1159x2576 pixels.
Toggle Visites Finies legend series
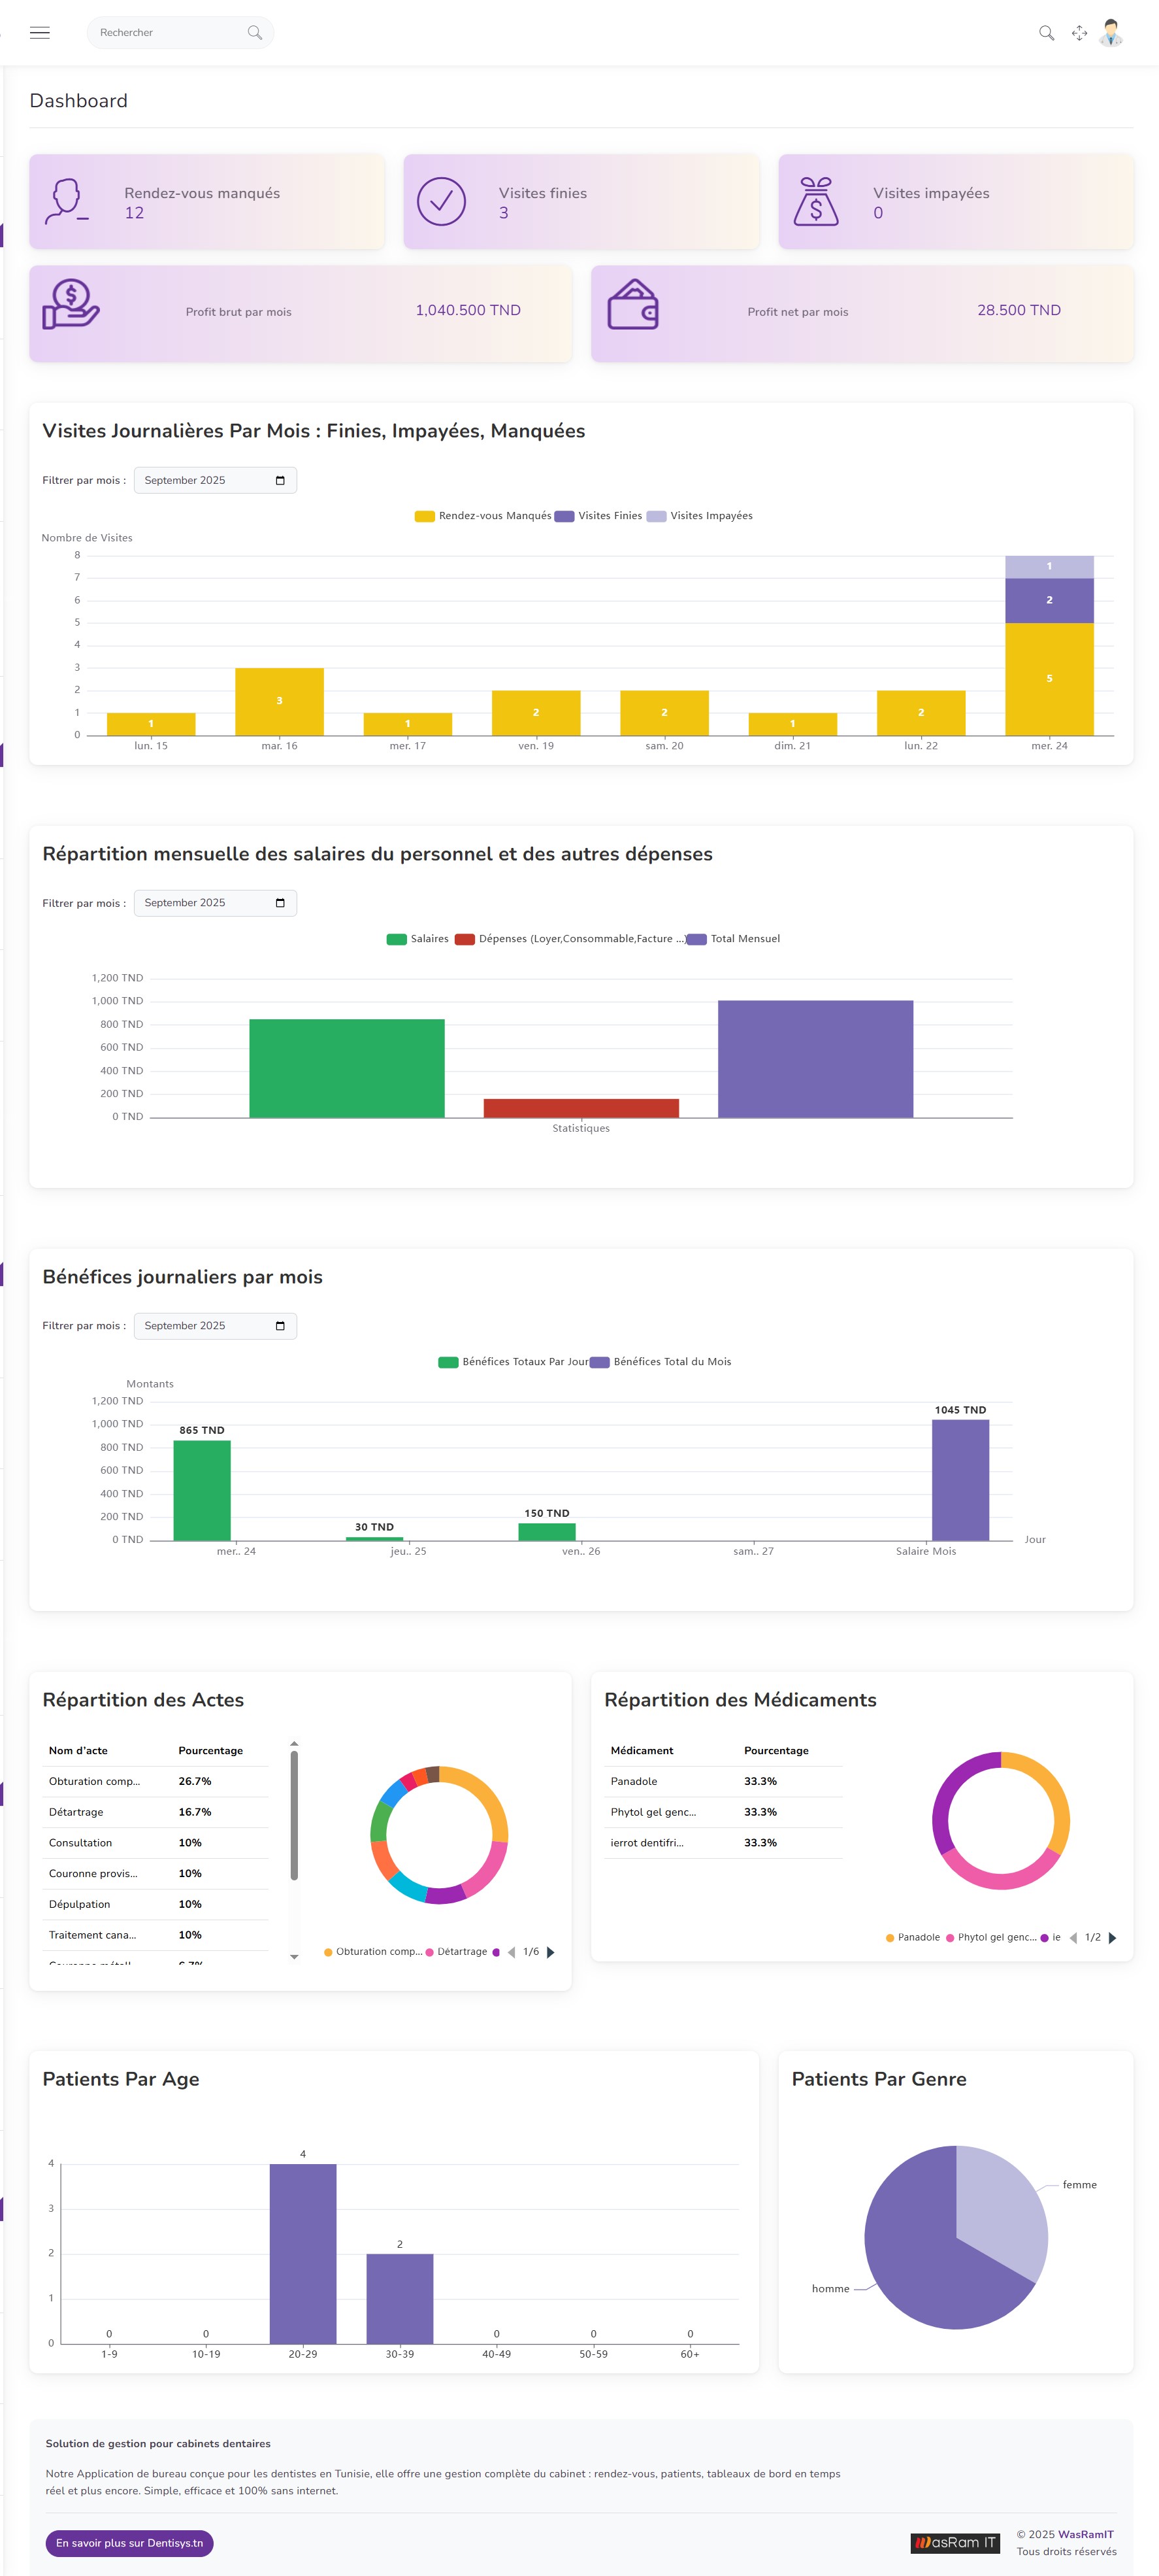pos(564,516)
